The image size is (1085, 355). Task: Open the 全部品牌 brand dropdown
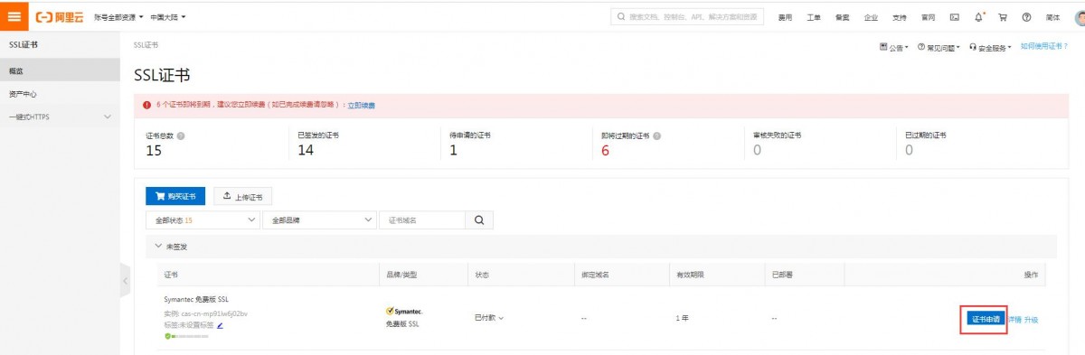pos(318,220)
